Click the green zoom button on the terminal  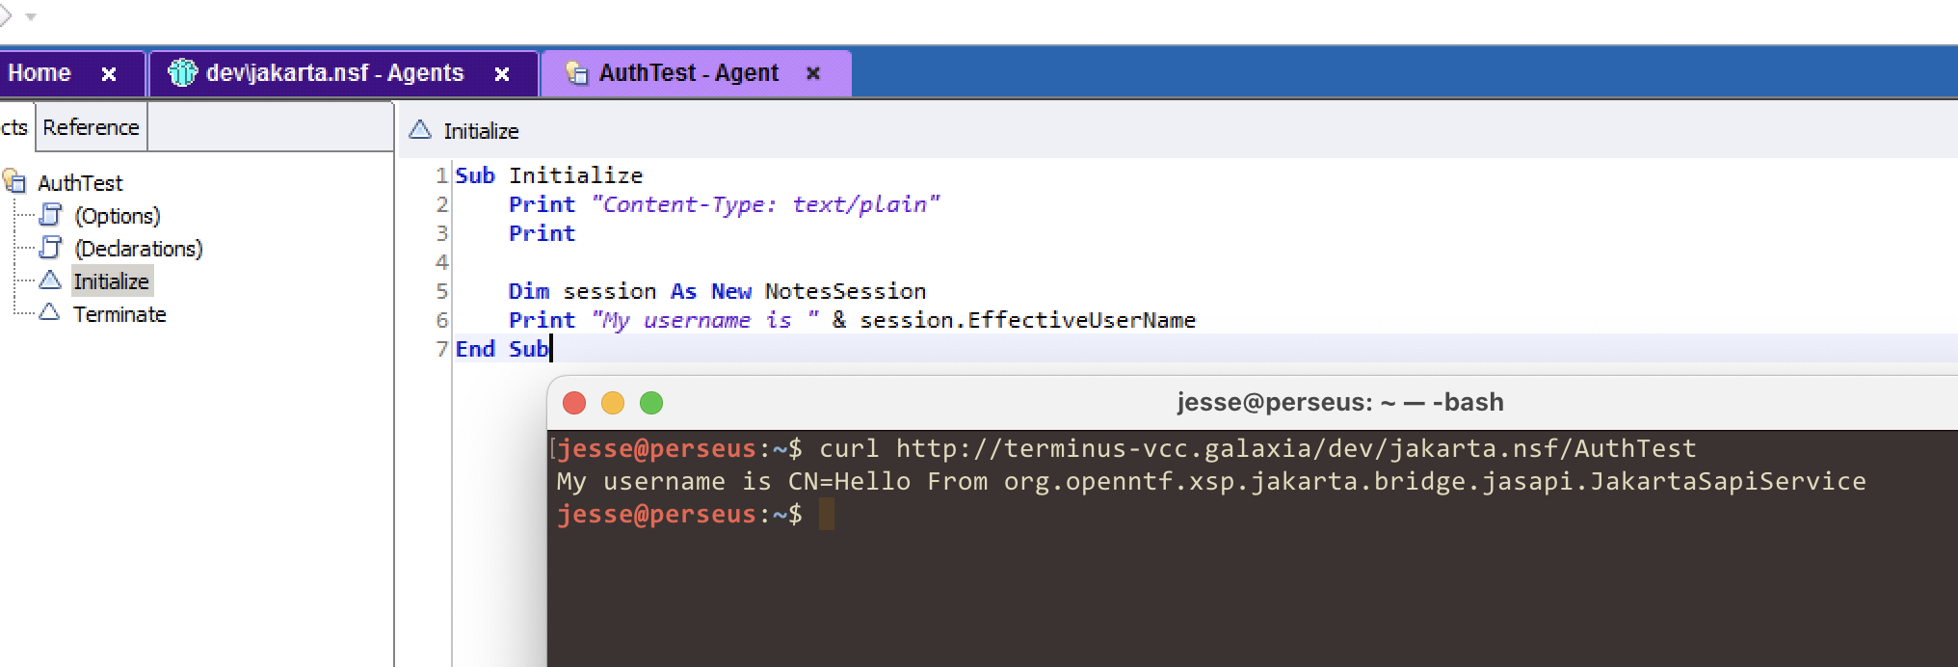coord(651,403)
